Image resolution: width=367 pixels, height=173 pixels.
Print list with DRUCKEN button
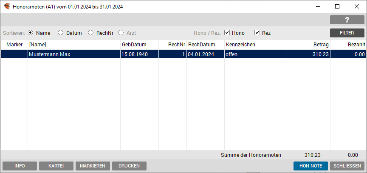click(129, 166)
